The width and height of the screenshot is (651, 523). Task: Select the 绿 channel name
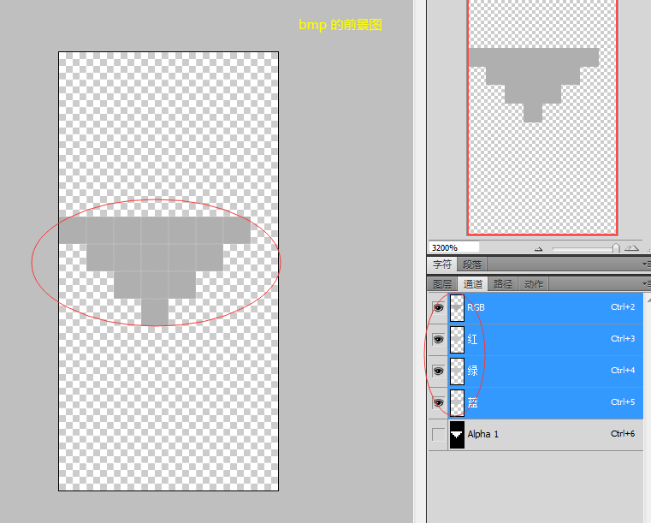472,371
